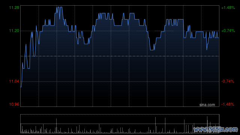Click the 11.28 top price label
This screenshot has height=135, width=240.
[14, 7]
